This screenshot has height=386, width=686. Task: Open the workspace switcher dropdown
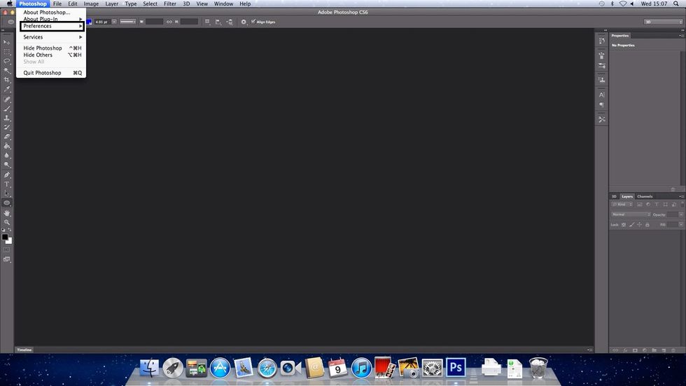point(664,22)
